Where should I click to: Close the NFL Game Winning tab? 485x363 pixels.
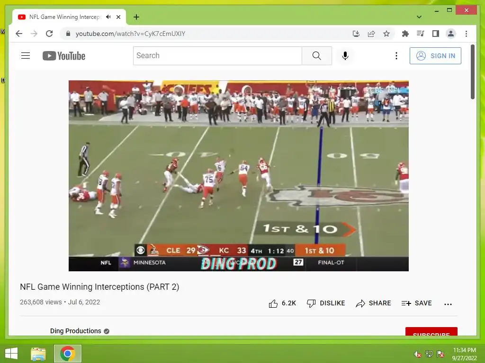118,17
